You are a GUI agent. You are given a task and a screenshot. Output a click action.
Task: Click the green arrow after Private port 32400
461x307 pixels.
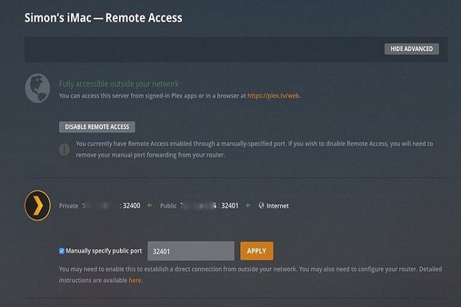point(149,206)
